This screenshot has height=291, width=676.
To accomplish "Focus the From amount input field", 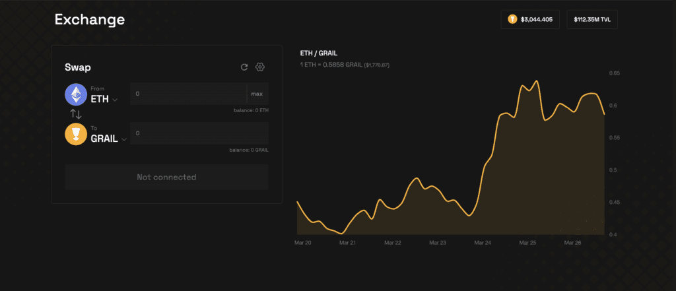I will pos(188,94).
